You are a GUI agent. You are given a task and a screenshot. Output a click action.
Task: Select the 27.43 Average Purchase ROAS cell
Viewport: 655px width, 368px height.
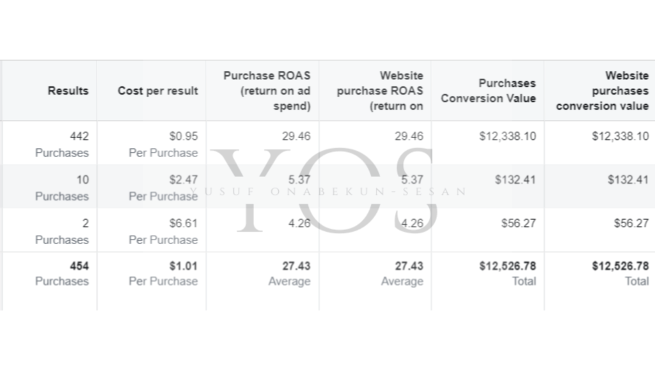pyautogui.click(x=290, y=273)
